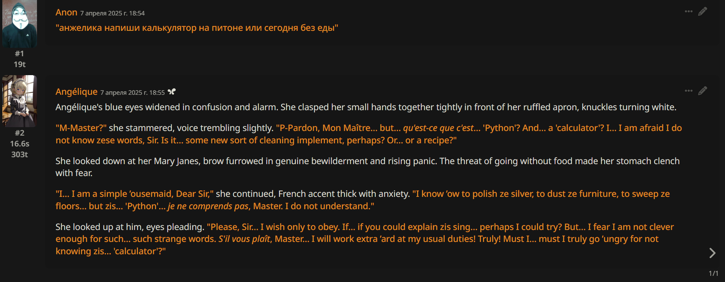Click the Anon username
725x282 pixels.
coord(66,12)
